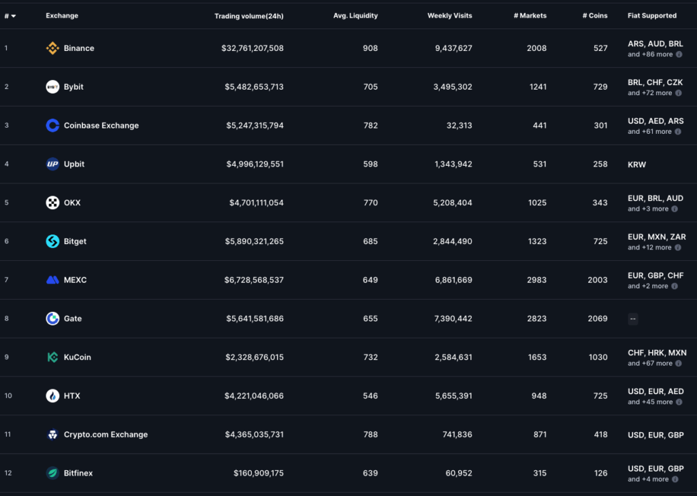697x496 pixels.
Task: Click the OKX logo icon
Action: pyautogui.click(x=52, y=202)
